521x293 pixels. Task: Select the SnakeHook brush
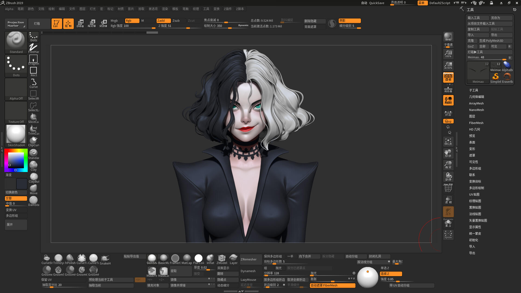(105, 260)
